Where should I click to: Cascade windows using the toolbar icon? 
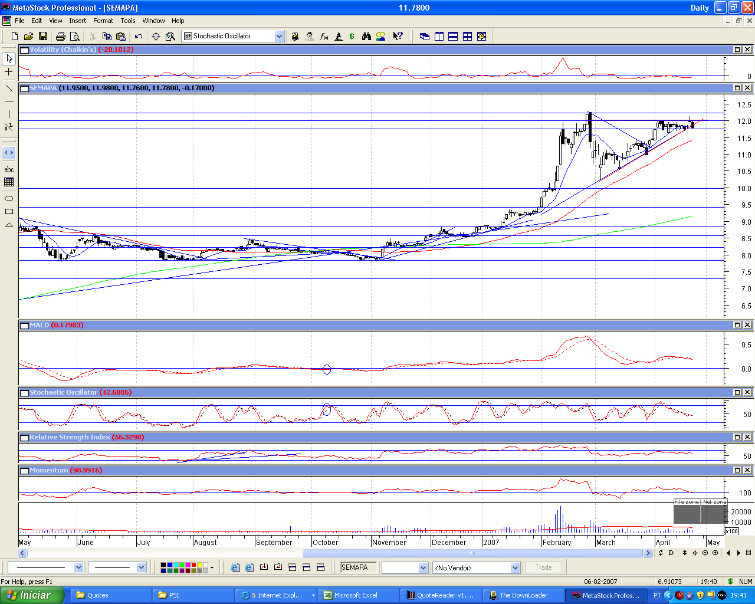tap(425, 36)
